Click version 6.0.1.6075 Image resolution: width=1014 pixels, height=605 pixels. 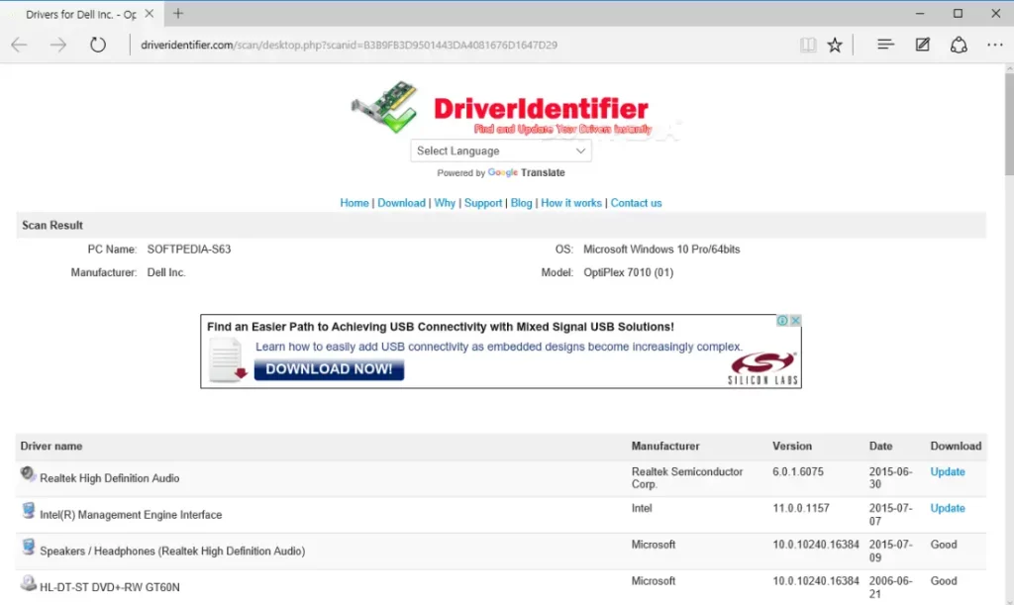[x=798, y=472]
